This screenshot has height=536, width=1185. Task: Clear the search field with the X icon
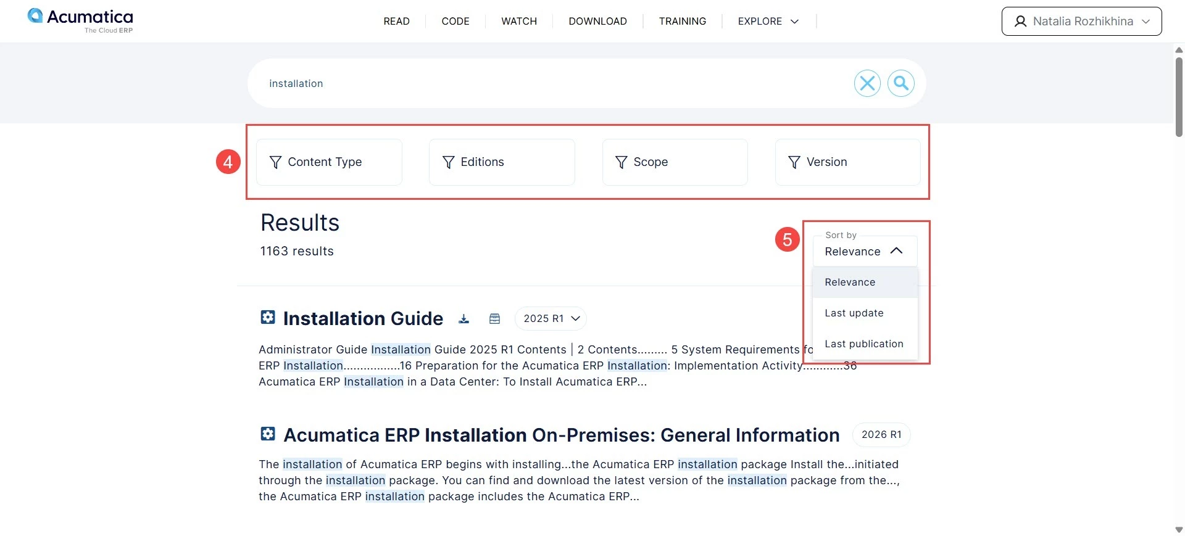tap(867, 83)
